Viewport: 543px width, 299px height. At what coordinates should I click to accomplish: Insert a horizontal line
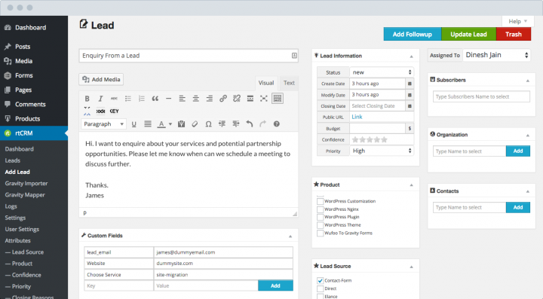click(168, 99)
